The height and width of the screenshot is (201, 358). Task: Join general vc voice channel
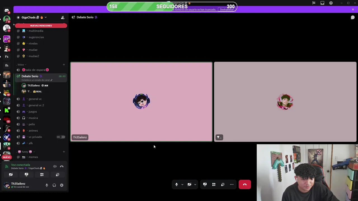(41, 99)
